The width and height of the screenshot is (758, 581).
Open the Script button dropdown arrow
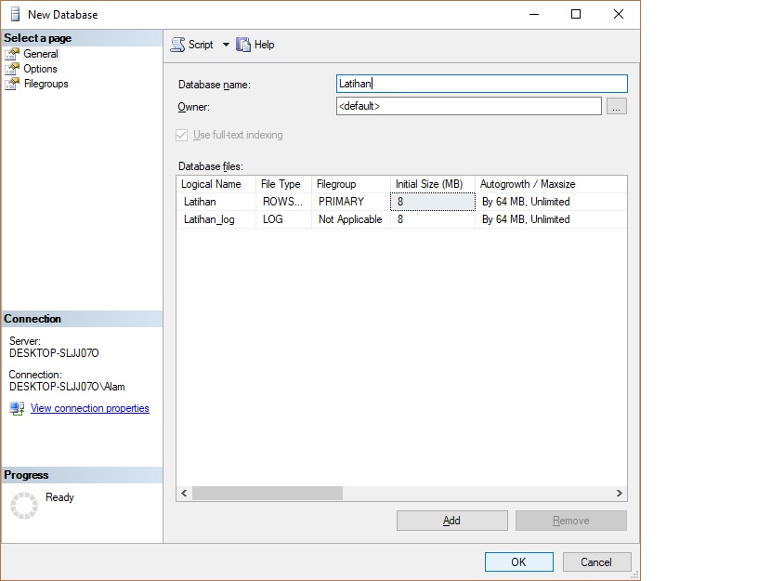224,44
